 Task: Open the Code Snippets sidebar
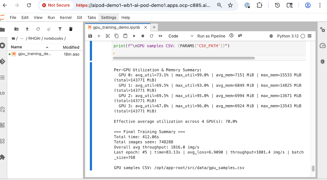coord(3,93)
